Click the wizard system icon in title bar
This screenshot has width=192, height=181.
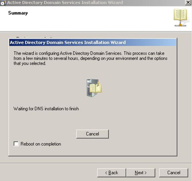[x=3, y=3]
